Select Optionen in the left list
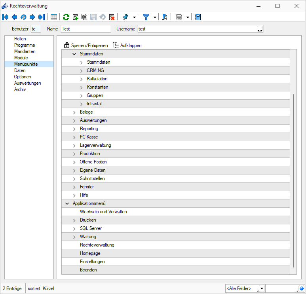The width and height of the screenshot is (306, 294). (23, 77)
